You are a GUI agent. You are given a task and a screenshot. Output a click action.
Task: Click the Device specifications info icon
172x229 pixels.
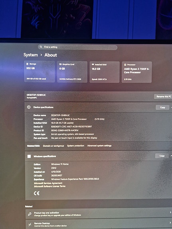coord(29,107)
